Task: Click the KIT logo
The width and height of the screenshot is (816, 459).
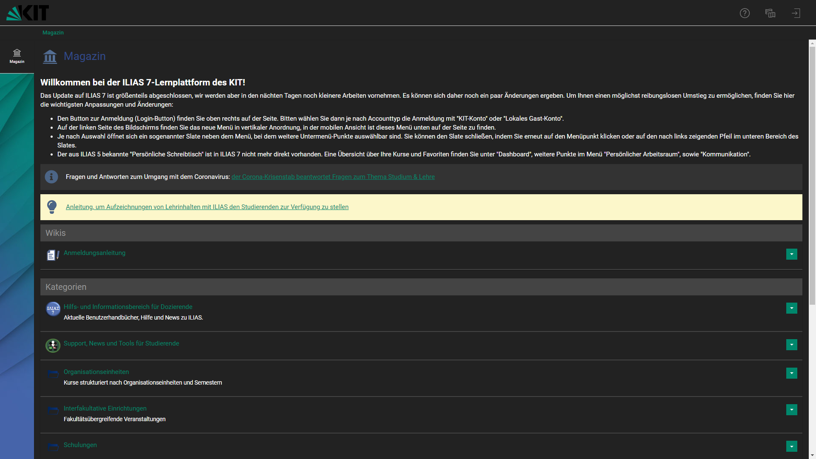Action: (x=28, y=13)
